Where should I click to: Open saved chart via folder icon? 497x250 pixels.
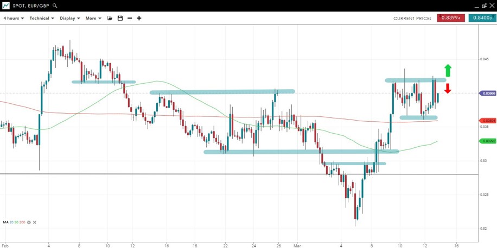pos(110,18)
